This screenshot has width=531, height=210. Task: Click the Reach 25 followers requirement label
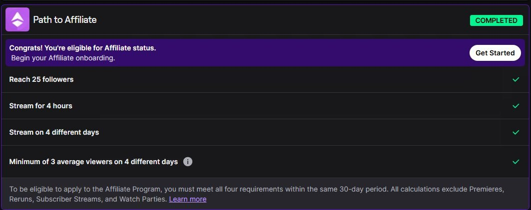click(41, 79)
